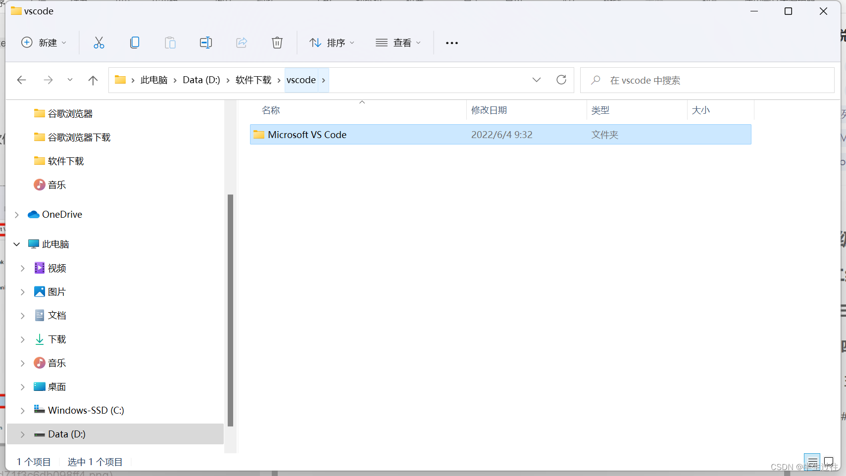Viewport: 846px width, 476px height.
Task: Open the 新建 (New) menu
Action: point(44,43)
